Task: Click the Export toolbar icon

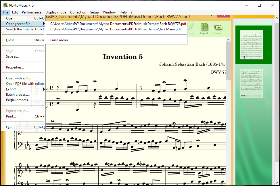Action: pos(204,29)
